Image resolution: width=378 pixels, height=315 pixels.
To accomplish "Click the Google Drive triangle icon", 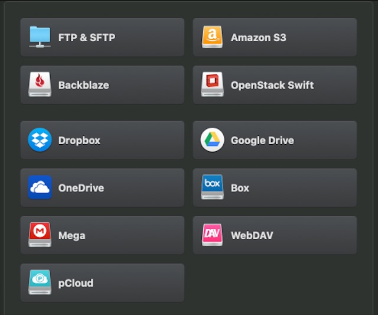I will coord(213,140).
